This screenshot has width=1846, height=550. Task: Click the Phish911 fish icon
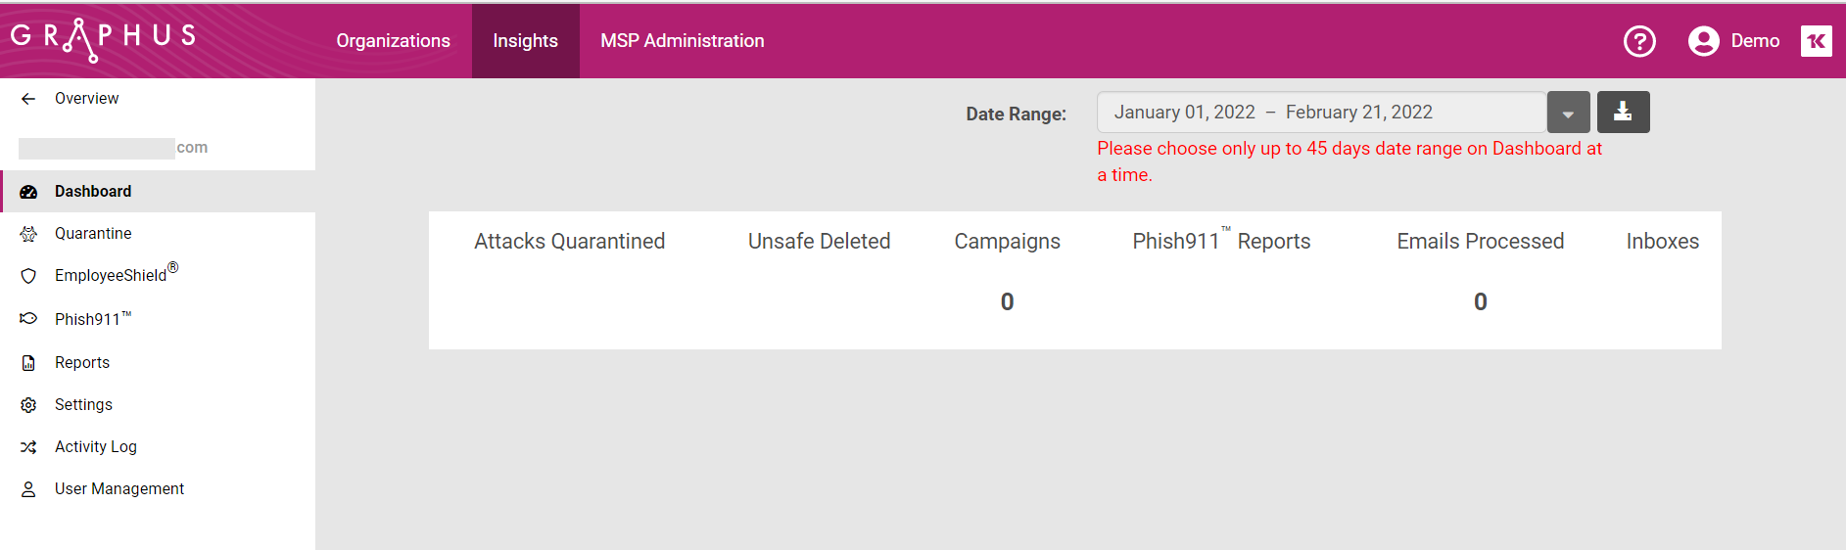[28, 319]
